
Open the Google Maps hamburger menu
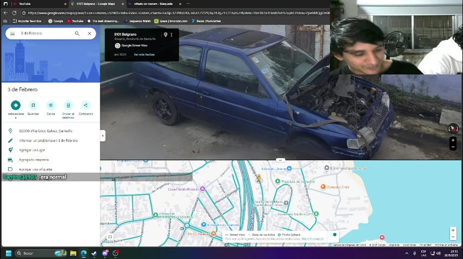click(12, 33)
